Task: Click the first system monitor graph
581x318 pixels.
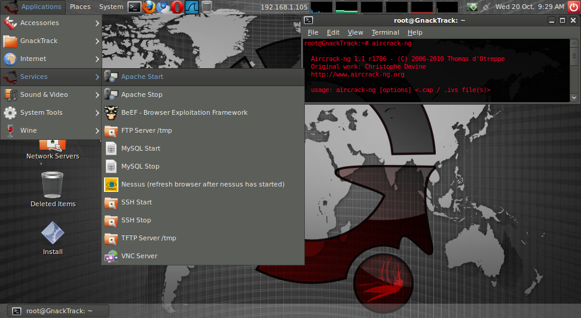Action: coord(321,7)
